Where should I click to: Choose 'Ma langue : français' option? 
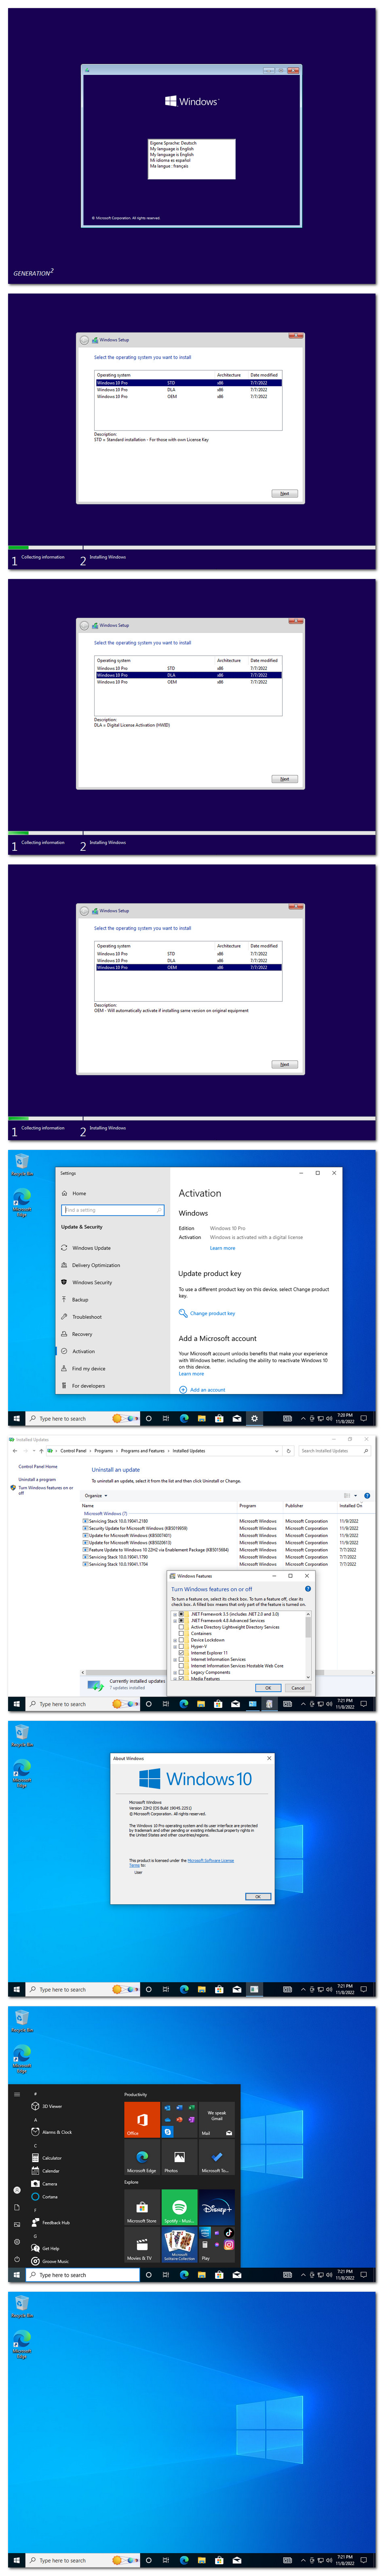pos(169,166)
